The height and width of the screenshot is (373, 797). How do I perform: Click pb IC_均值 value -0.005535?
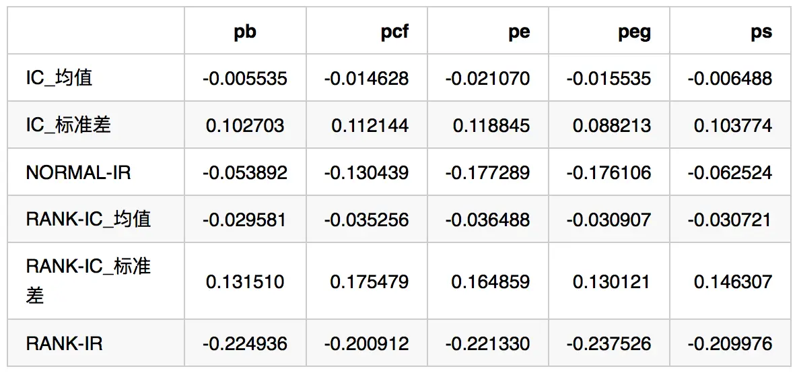245,78
